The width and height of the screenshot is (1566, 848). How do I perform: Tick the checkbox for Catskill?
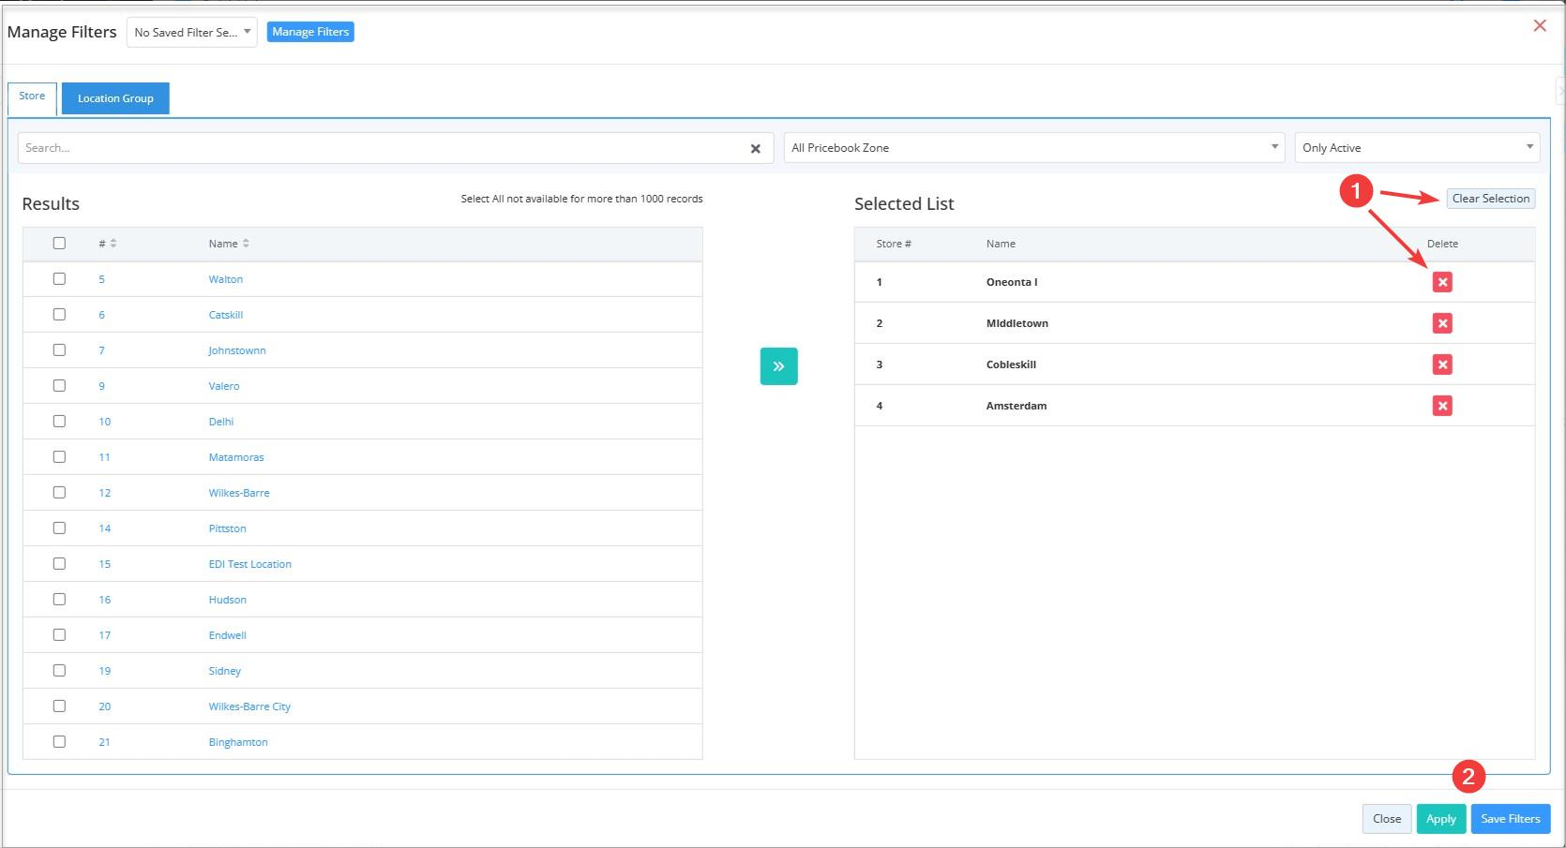click(x=59, y=314)
